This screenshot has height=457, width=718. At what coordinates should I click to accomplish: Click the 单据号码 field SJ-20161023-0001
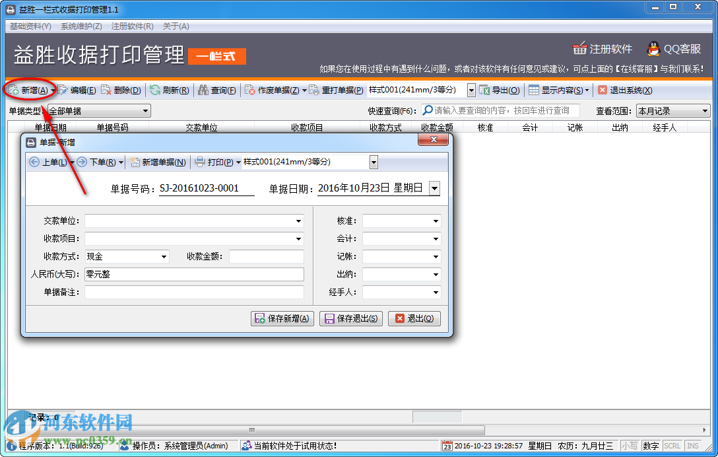tap(207, 188)
